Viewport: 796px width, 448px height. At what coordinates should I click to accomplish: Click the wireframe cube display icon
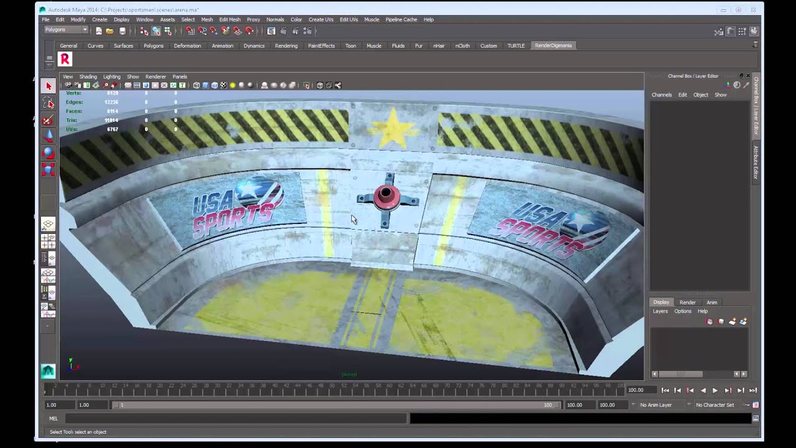point(197,85)
